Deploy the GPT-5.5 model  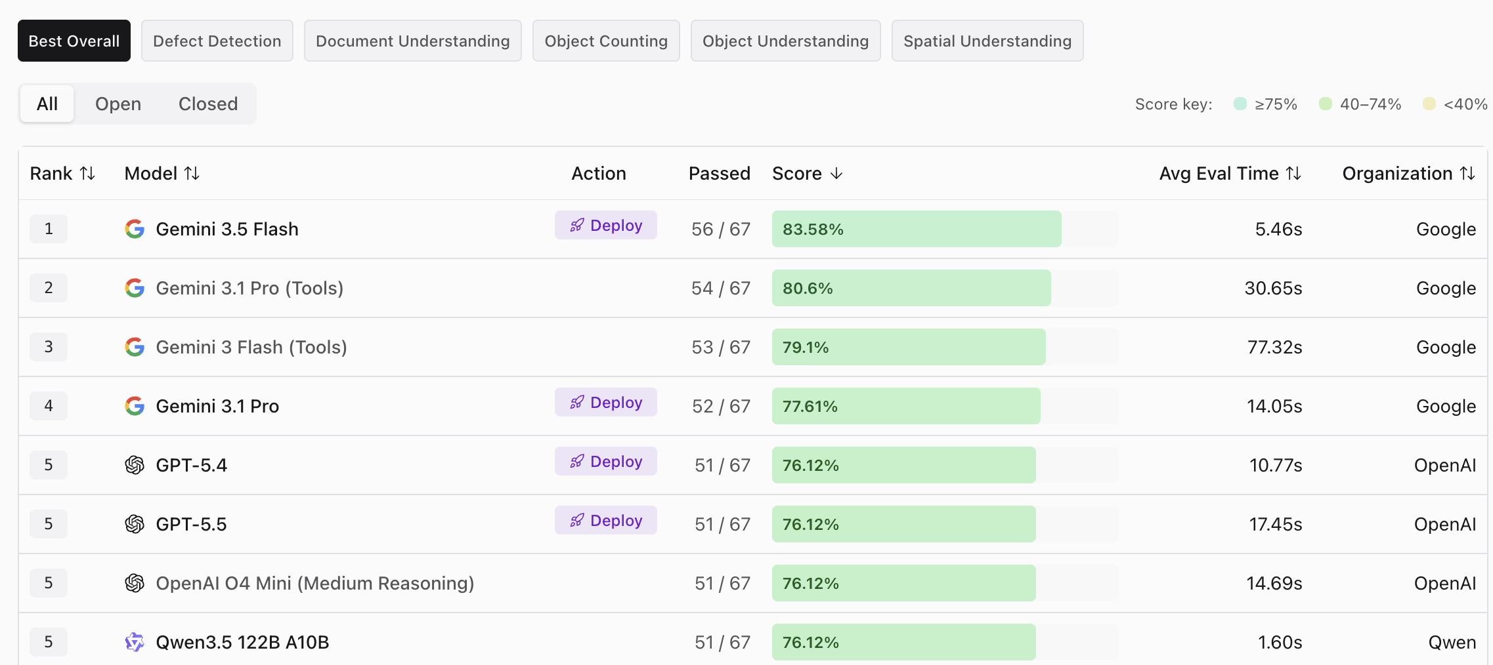coord(606,520)
